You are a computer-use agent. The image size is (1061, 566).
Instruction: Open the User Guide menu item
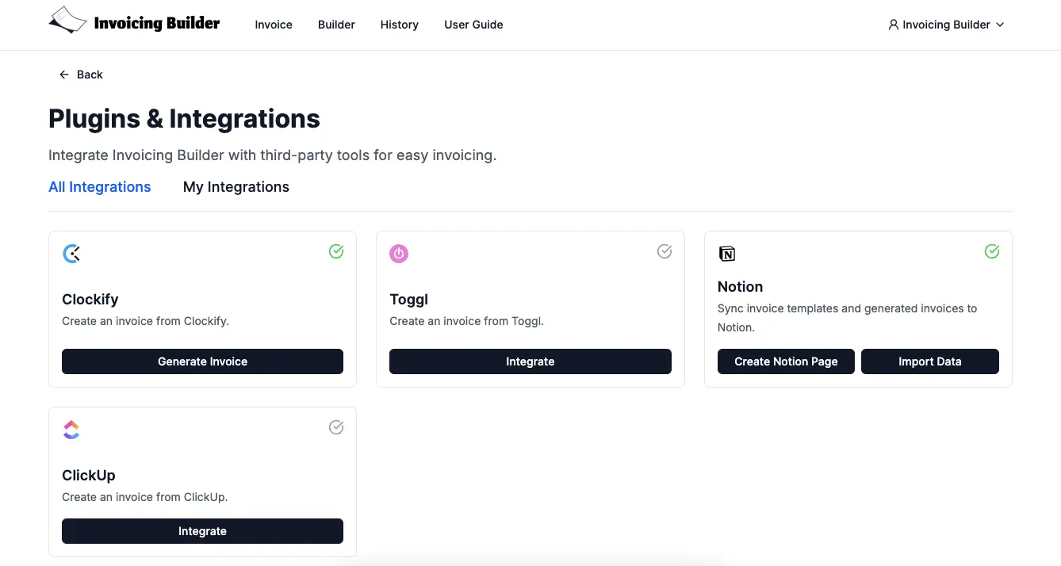point(473,25)
